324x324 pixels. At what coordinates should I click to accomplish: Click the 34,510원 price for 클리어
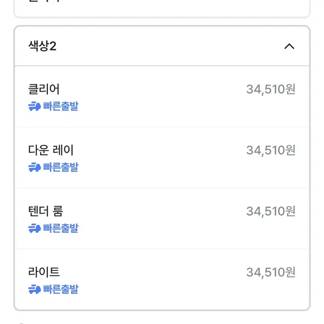point(271,90)
